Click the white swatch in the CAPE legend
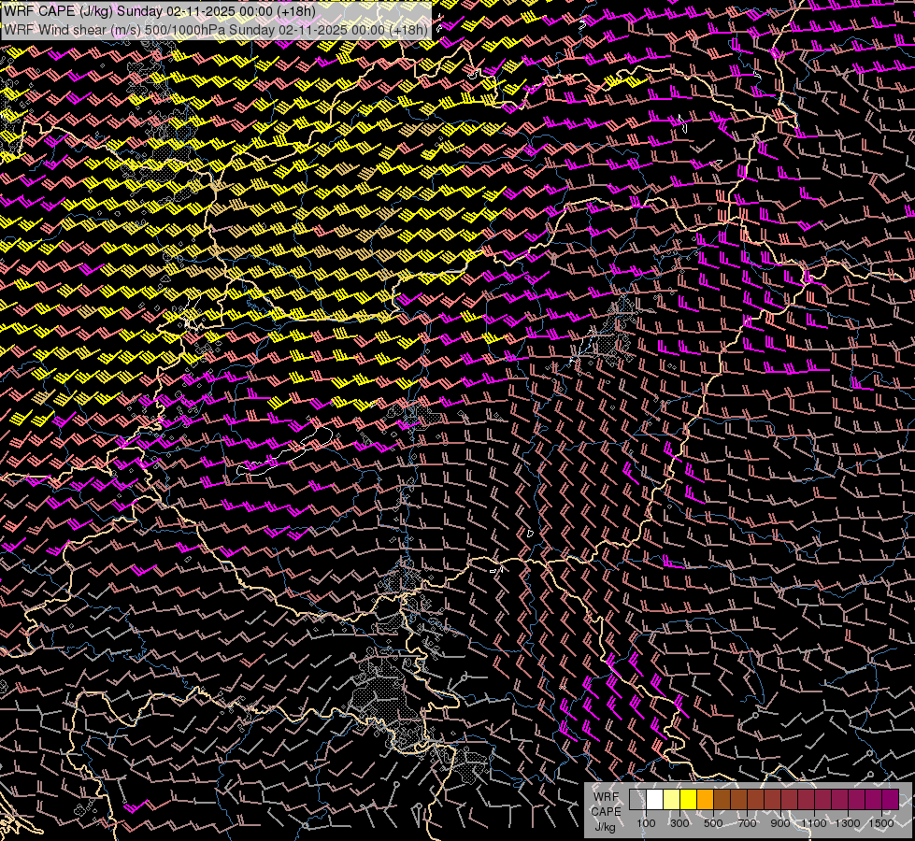The width and height of the screenshot is (915, 841). pos(655,799)
